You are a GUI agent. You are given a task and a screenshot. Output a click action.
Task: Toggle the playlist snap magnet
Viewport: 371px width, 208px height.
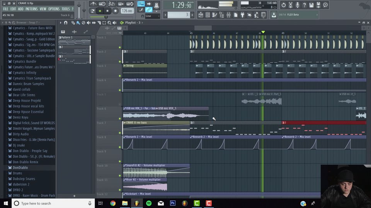(66, 23)
